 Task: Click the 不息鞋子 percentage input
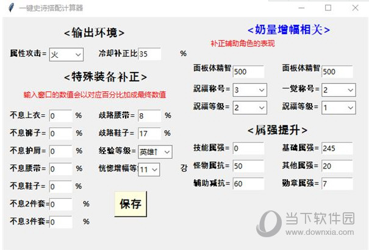[61, 187]
